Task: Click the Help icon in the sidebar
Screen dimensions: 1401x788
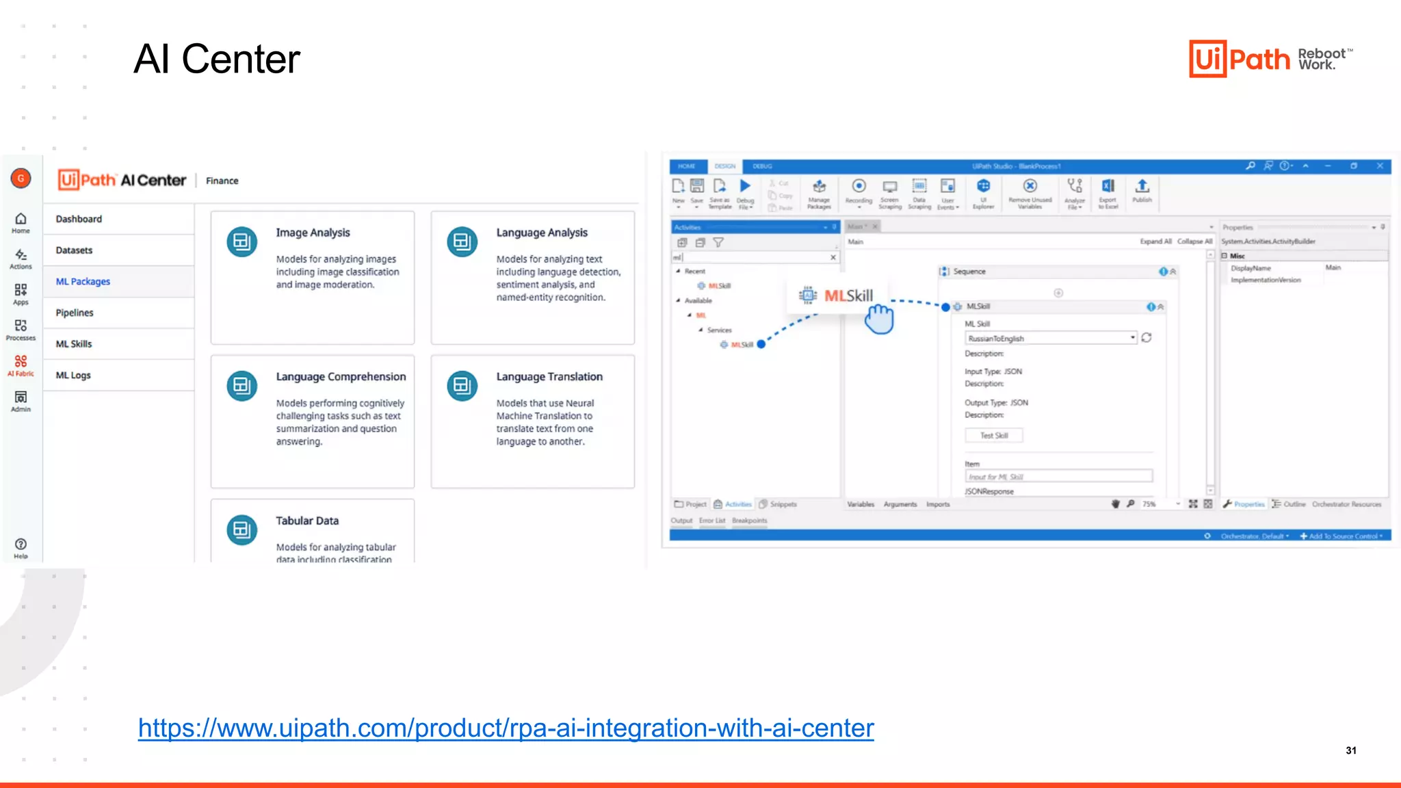Action: click(x=21, y=548)
